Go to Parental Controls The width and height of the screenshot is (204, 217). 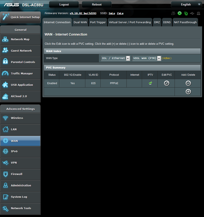coord(20,62)
